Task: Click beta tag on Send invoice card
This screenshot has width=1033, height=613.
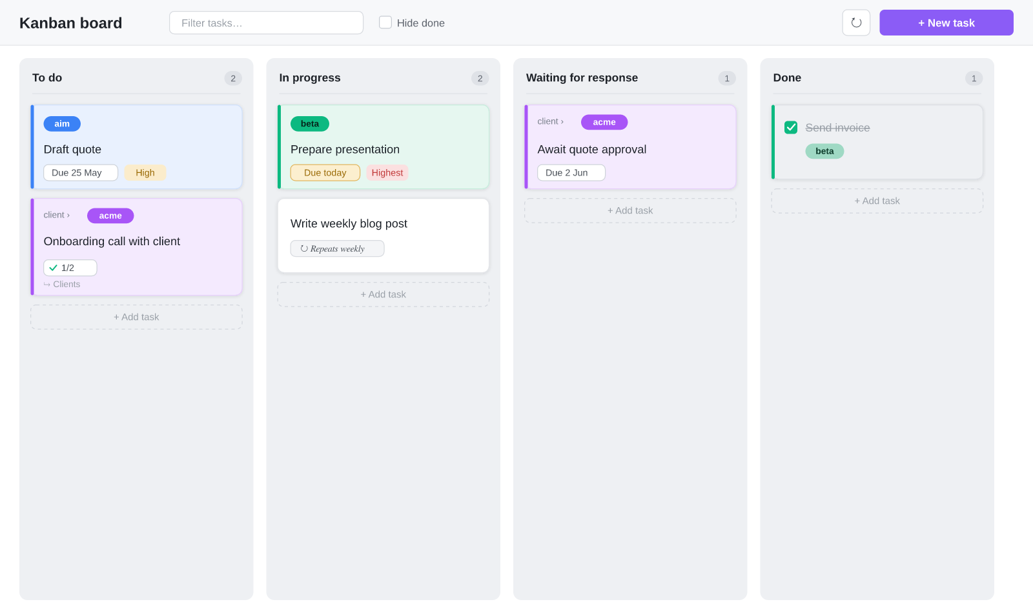Action: tap(824, 151)
